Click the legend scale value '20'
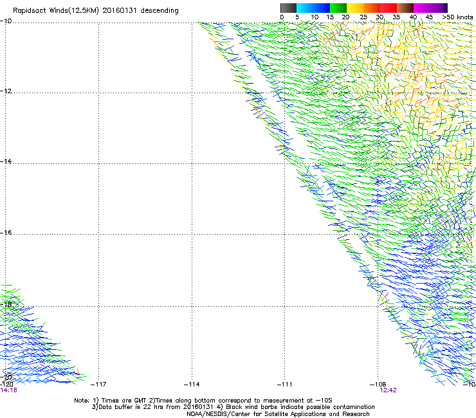This screenshot has height=418, width=476. coord(346,17)
